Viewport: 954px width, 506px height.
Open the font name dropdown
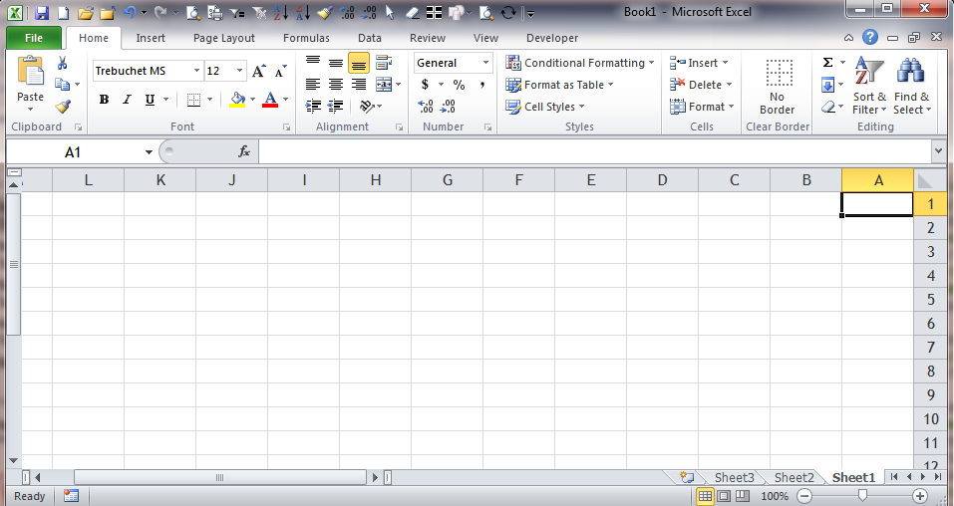pos(196,72)
